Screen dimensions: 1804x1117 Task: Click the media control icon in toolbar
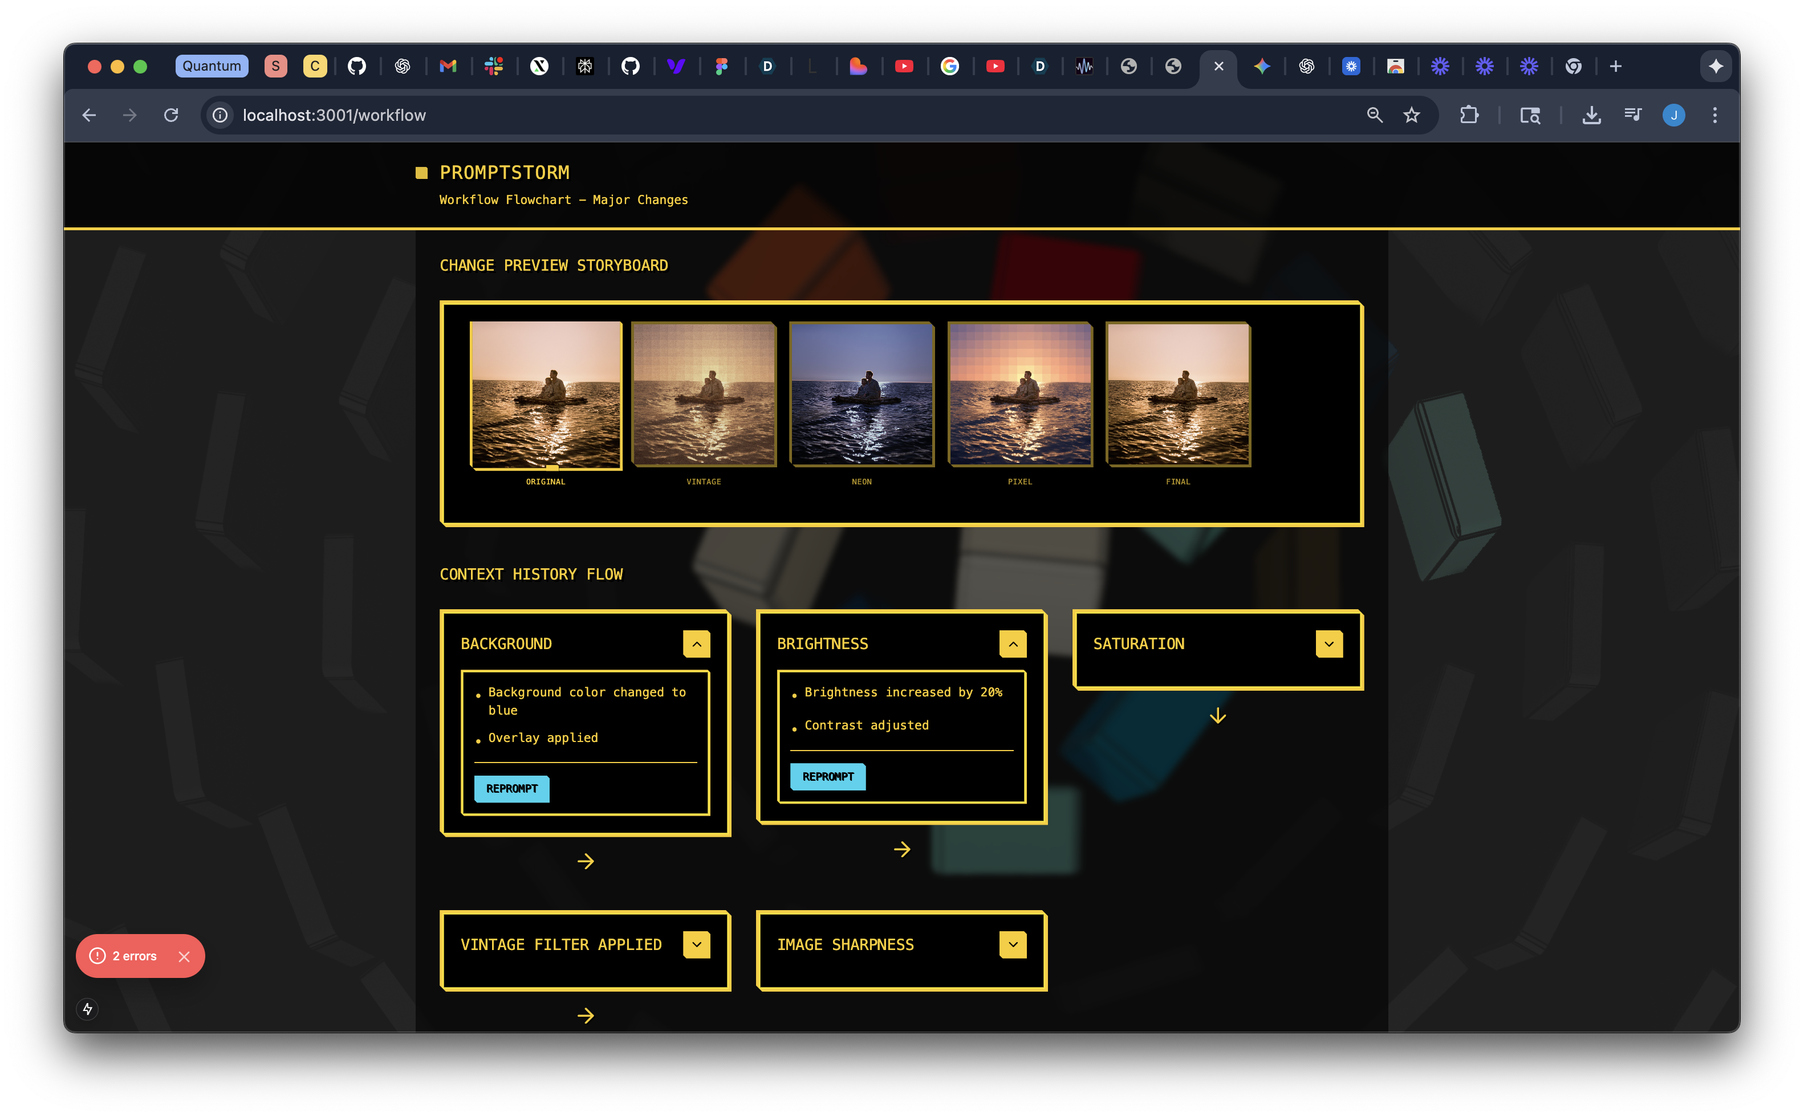click(1632, 115)
